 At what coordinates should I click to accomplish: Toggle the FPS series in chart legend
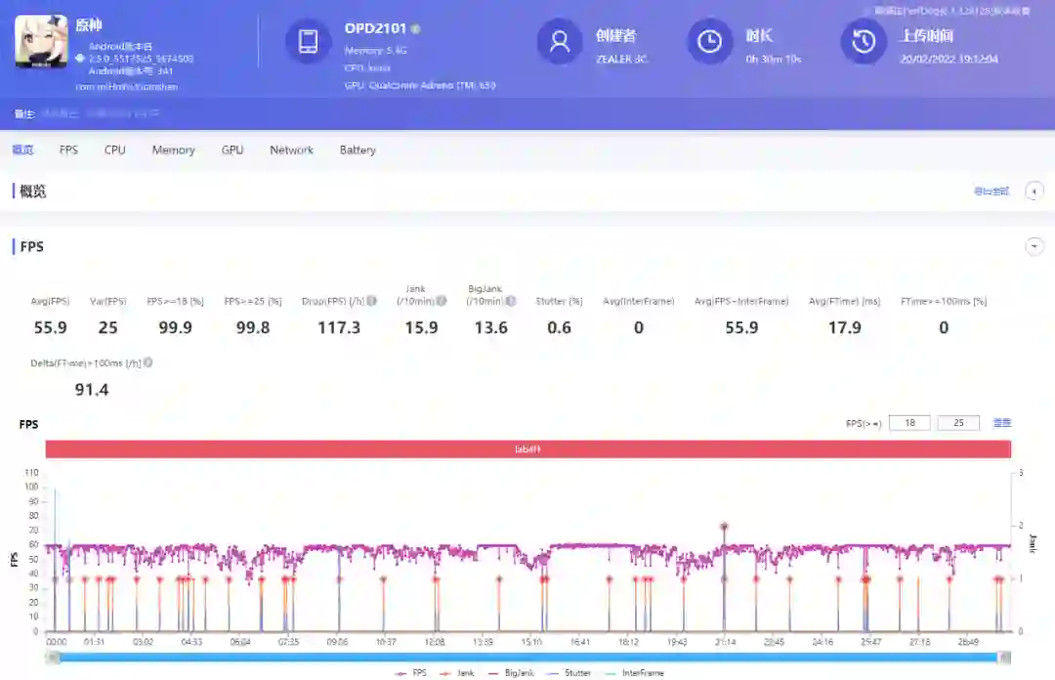411,672
